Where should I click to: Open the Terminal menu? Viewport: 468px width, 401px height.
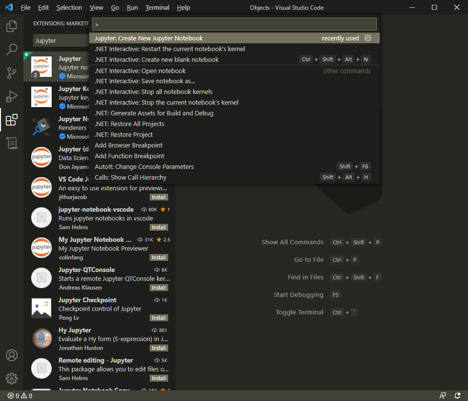[157, 7]
